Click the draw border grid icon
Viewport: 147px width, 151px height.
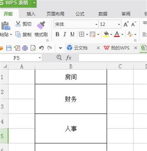click(93, 34)
